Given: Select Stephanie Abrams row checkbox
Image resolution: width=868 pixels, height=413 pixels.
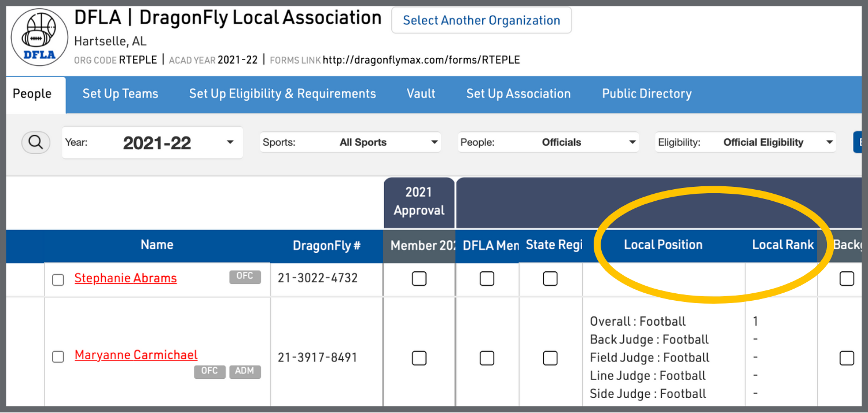Looking at the screenshot, I should (x=58, y=280).
